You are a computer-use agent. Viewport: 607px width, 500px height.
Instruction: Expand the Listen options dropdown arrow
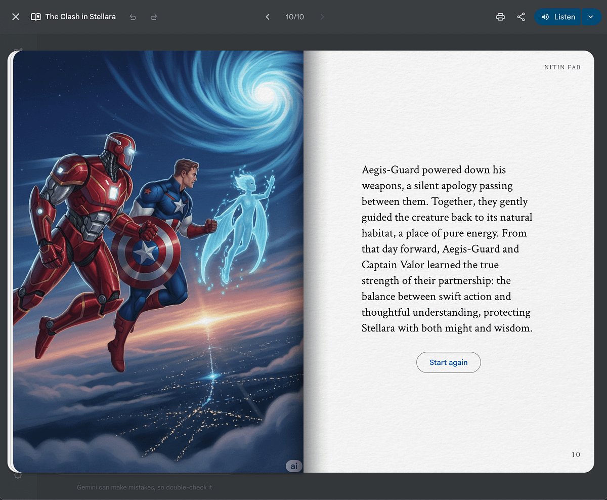[x=591, y=17]
